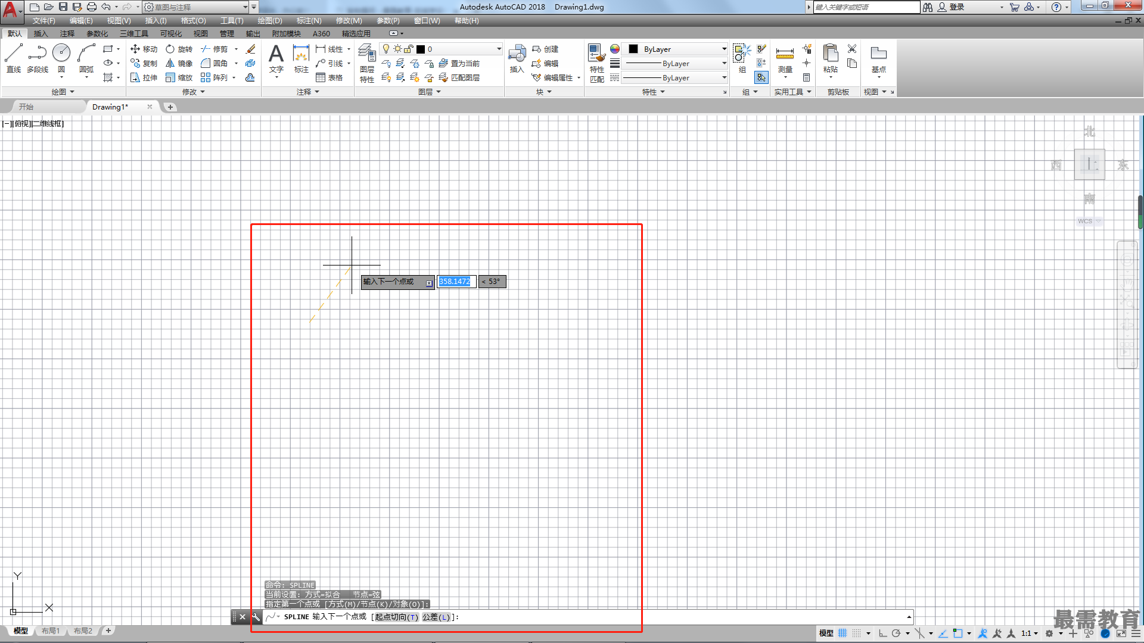Toggle polar tracking in status bar

[x=896, y=633]
